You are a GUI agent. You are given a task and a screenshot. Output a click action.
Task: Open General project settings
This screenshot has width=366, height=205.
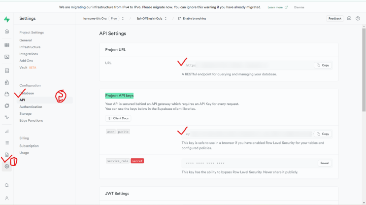pyautogui.click(x=25, y=40)
